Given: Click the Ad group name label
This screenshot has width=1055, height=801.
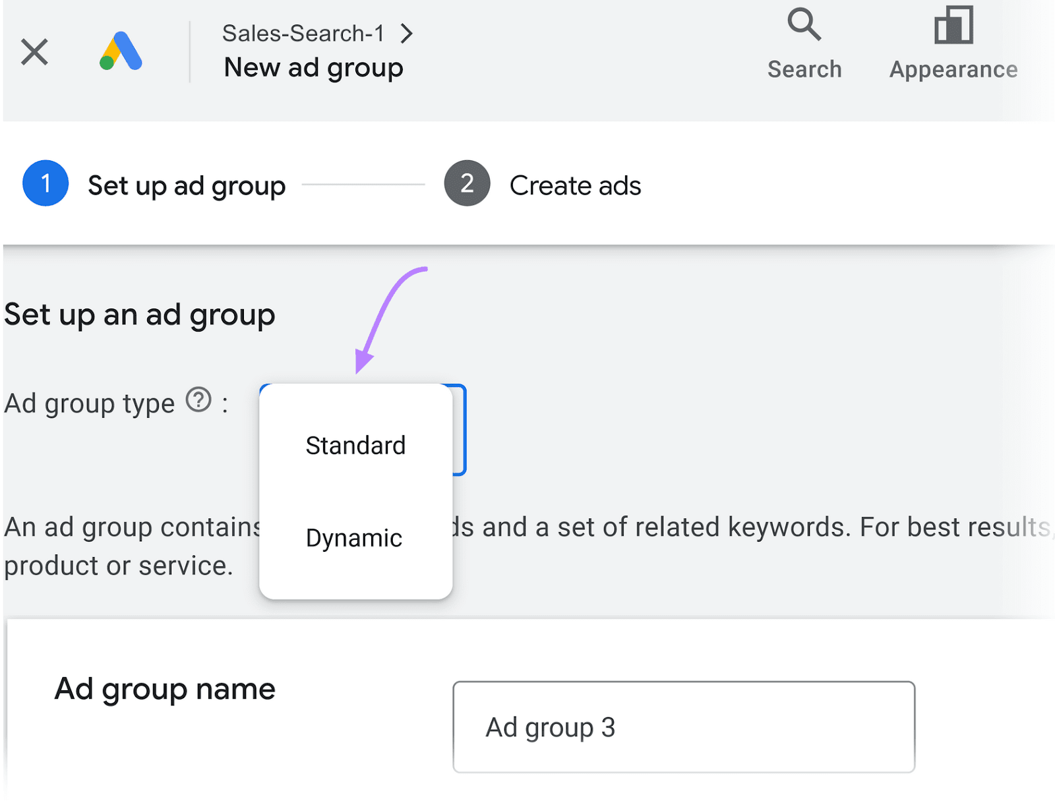Looking at the screenshot, I should (165, 690).
